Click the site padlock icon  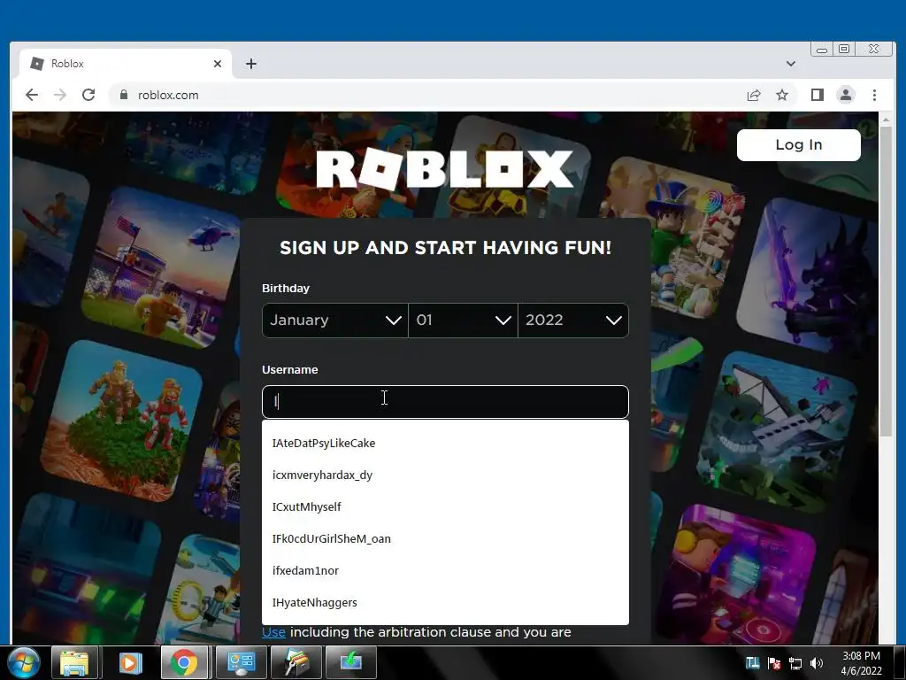(124, 95)
